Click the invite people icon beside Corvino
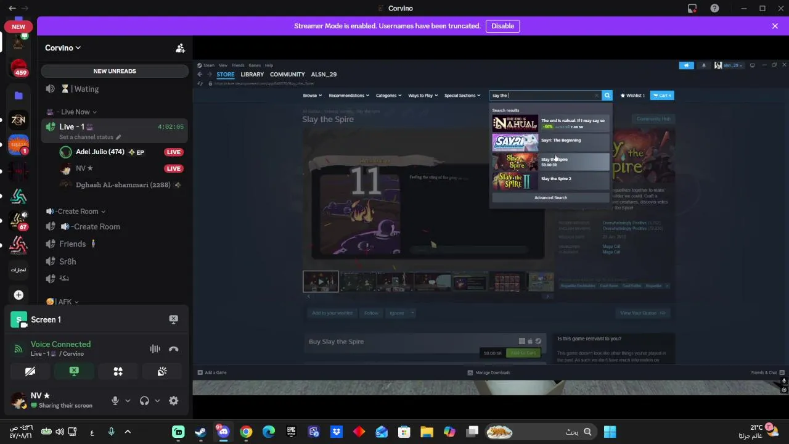789x444 pixels. [180, 47]
